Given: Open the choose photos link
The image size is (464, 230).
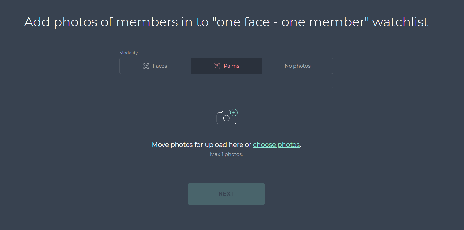Looking at the screenshot, I should click(276, 145).
